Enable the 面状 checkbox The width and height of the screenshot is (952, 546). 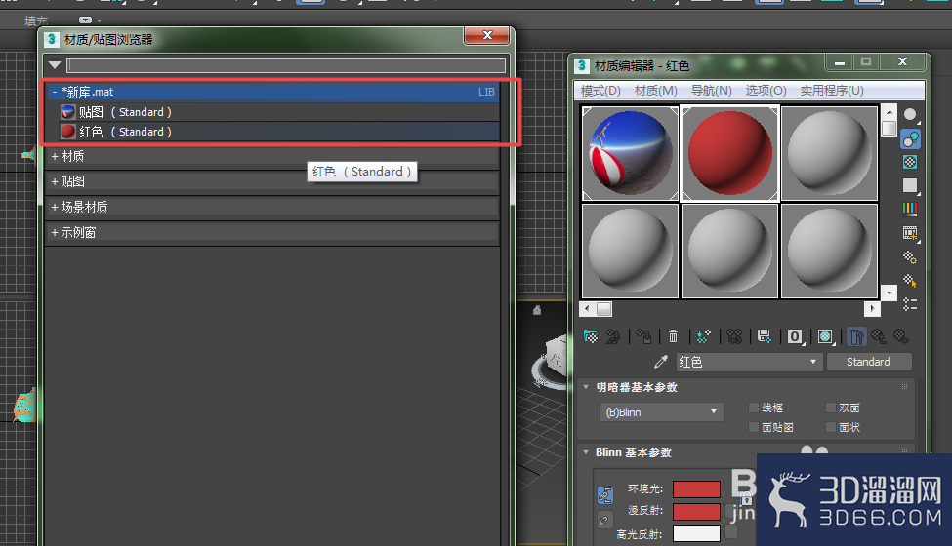point(831,427)
